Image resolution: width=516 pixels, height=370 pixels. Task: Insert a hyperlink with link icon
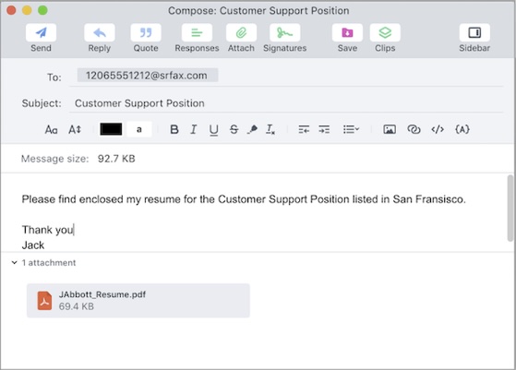(414, 129)
